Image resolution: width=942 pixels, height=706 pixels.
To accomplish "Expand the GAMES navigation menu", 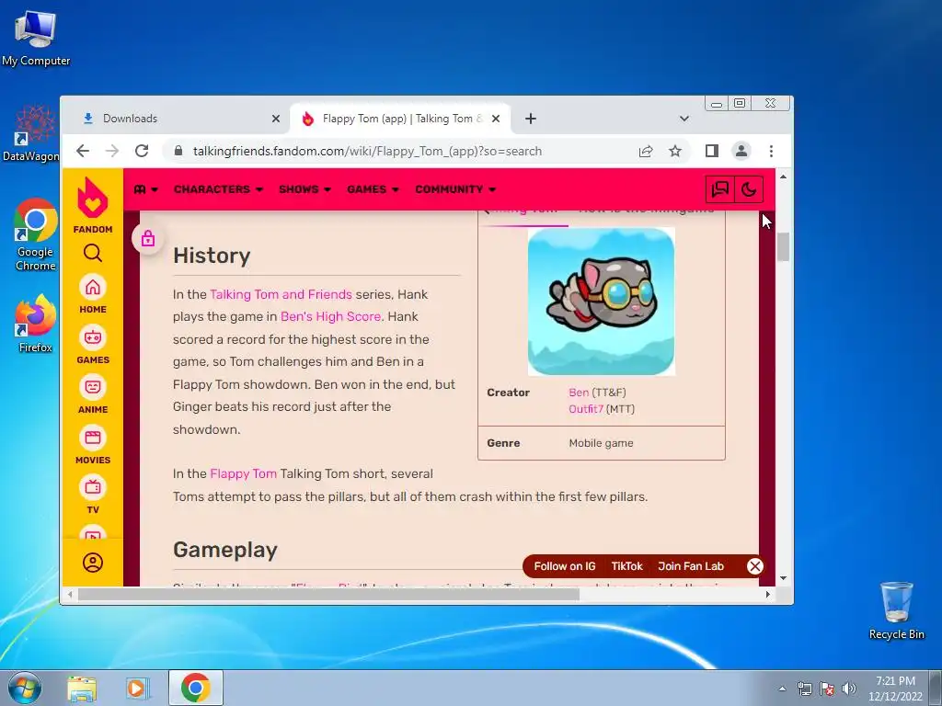I will tap(373, 189).
